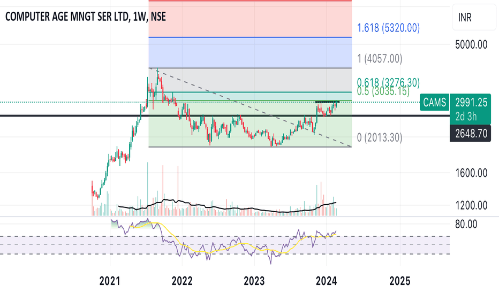The image size is (499, 294).
Task: Click the COMPUTER AGE MNGT SER LTD chart title
Action: click(x=86, y=17)
